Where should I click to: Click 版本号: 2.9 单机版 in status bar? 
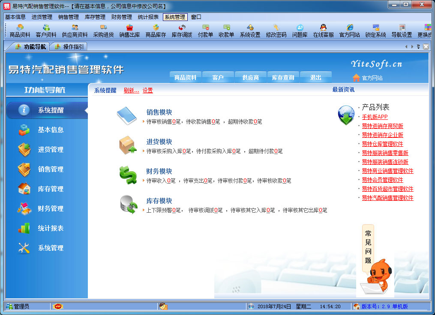(384, 306)
